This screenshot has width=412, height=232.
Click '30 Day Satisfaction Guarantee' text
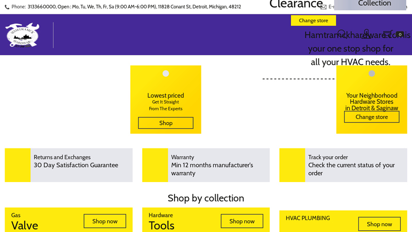click(x=76, y=165)
